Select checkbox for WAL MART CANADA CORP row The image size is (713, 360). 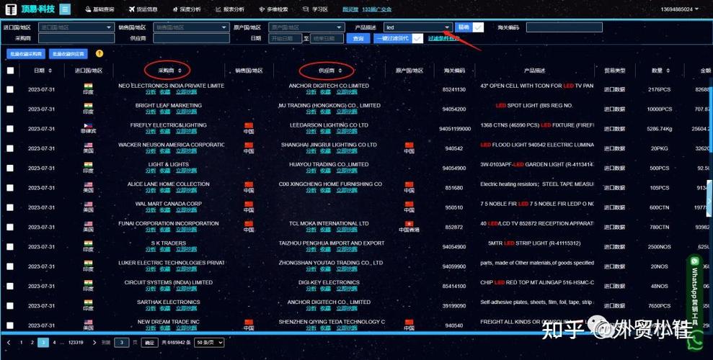coord(10,207)
